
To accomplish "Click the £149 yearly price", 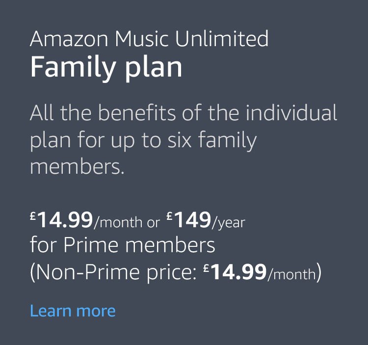I will (189, 221).
